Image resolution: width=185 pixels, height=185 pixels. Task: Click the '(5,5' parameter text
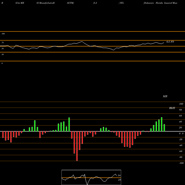(95, 3)
